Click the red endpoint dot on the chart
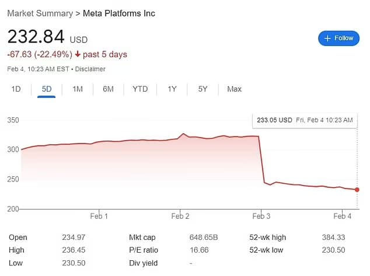This screenshot has width=370, height=276. pyautogui.click(x=357, y=190)
